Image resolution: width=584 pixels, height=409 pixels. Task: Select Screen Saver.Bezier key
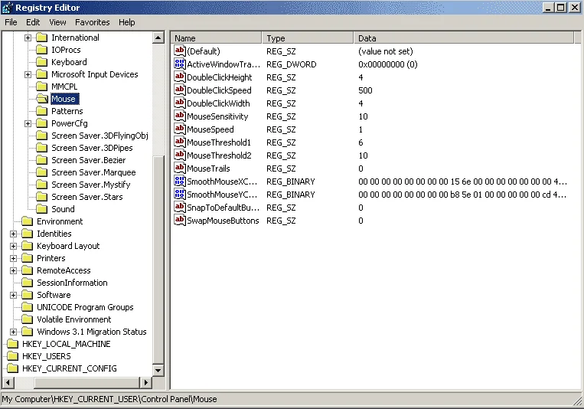pyautogui.click(x=89, y=160)
